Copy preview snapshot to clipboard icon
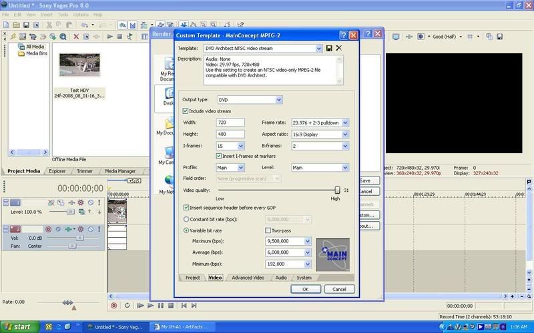This screenshot has height=333, width=534. 489,37
